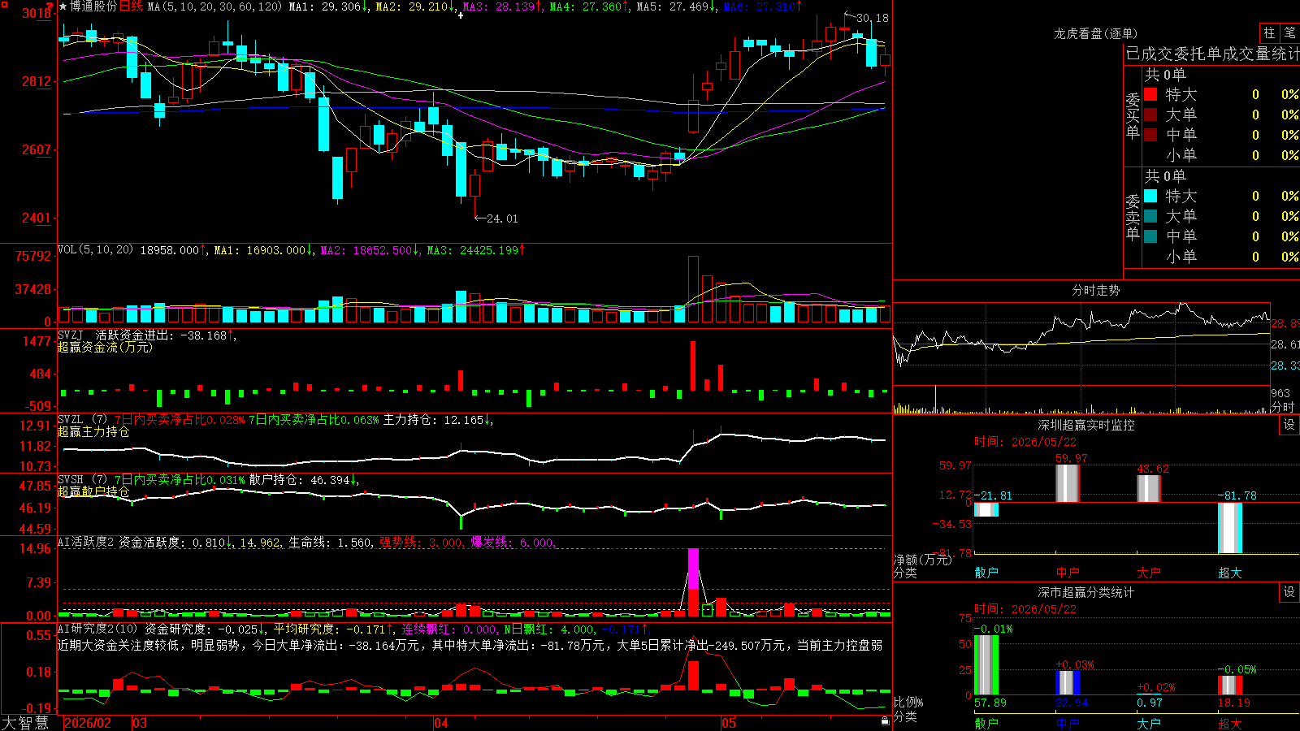Click the 04 month marker on the timeline
1300x731 pixels.
(441, 723)
